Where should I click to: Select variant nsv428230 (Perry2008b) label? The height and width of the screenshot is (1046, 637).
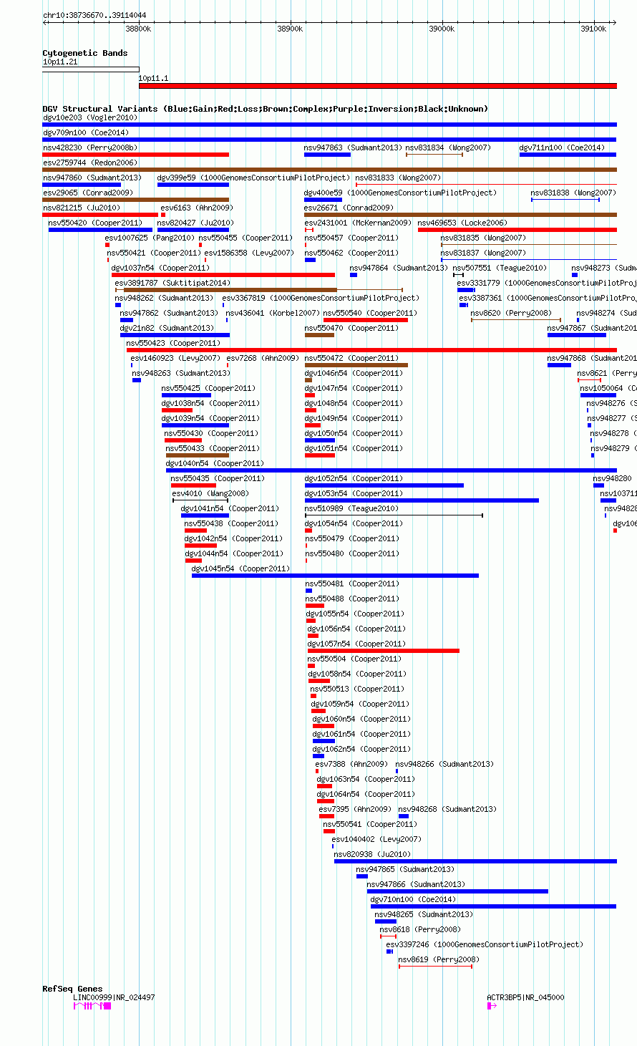pyautogui.click(x=90, y=147)
